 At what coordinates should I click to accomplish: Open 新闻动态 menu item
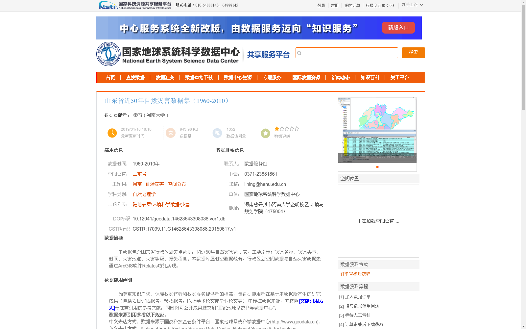pyautogui.click(x=341, y=78)
